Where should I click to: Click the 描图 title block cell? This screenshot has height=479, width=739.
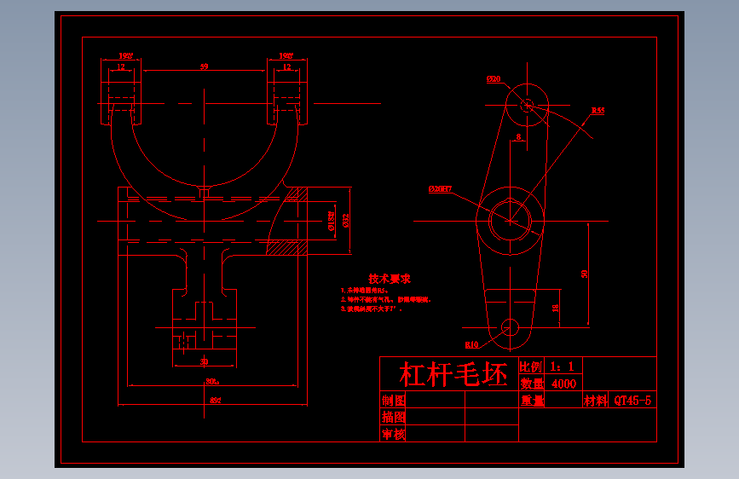coord(394,418)
